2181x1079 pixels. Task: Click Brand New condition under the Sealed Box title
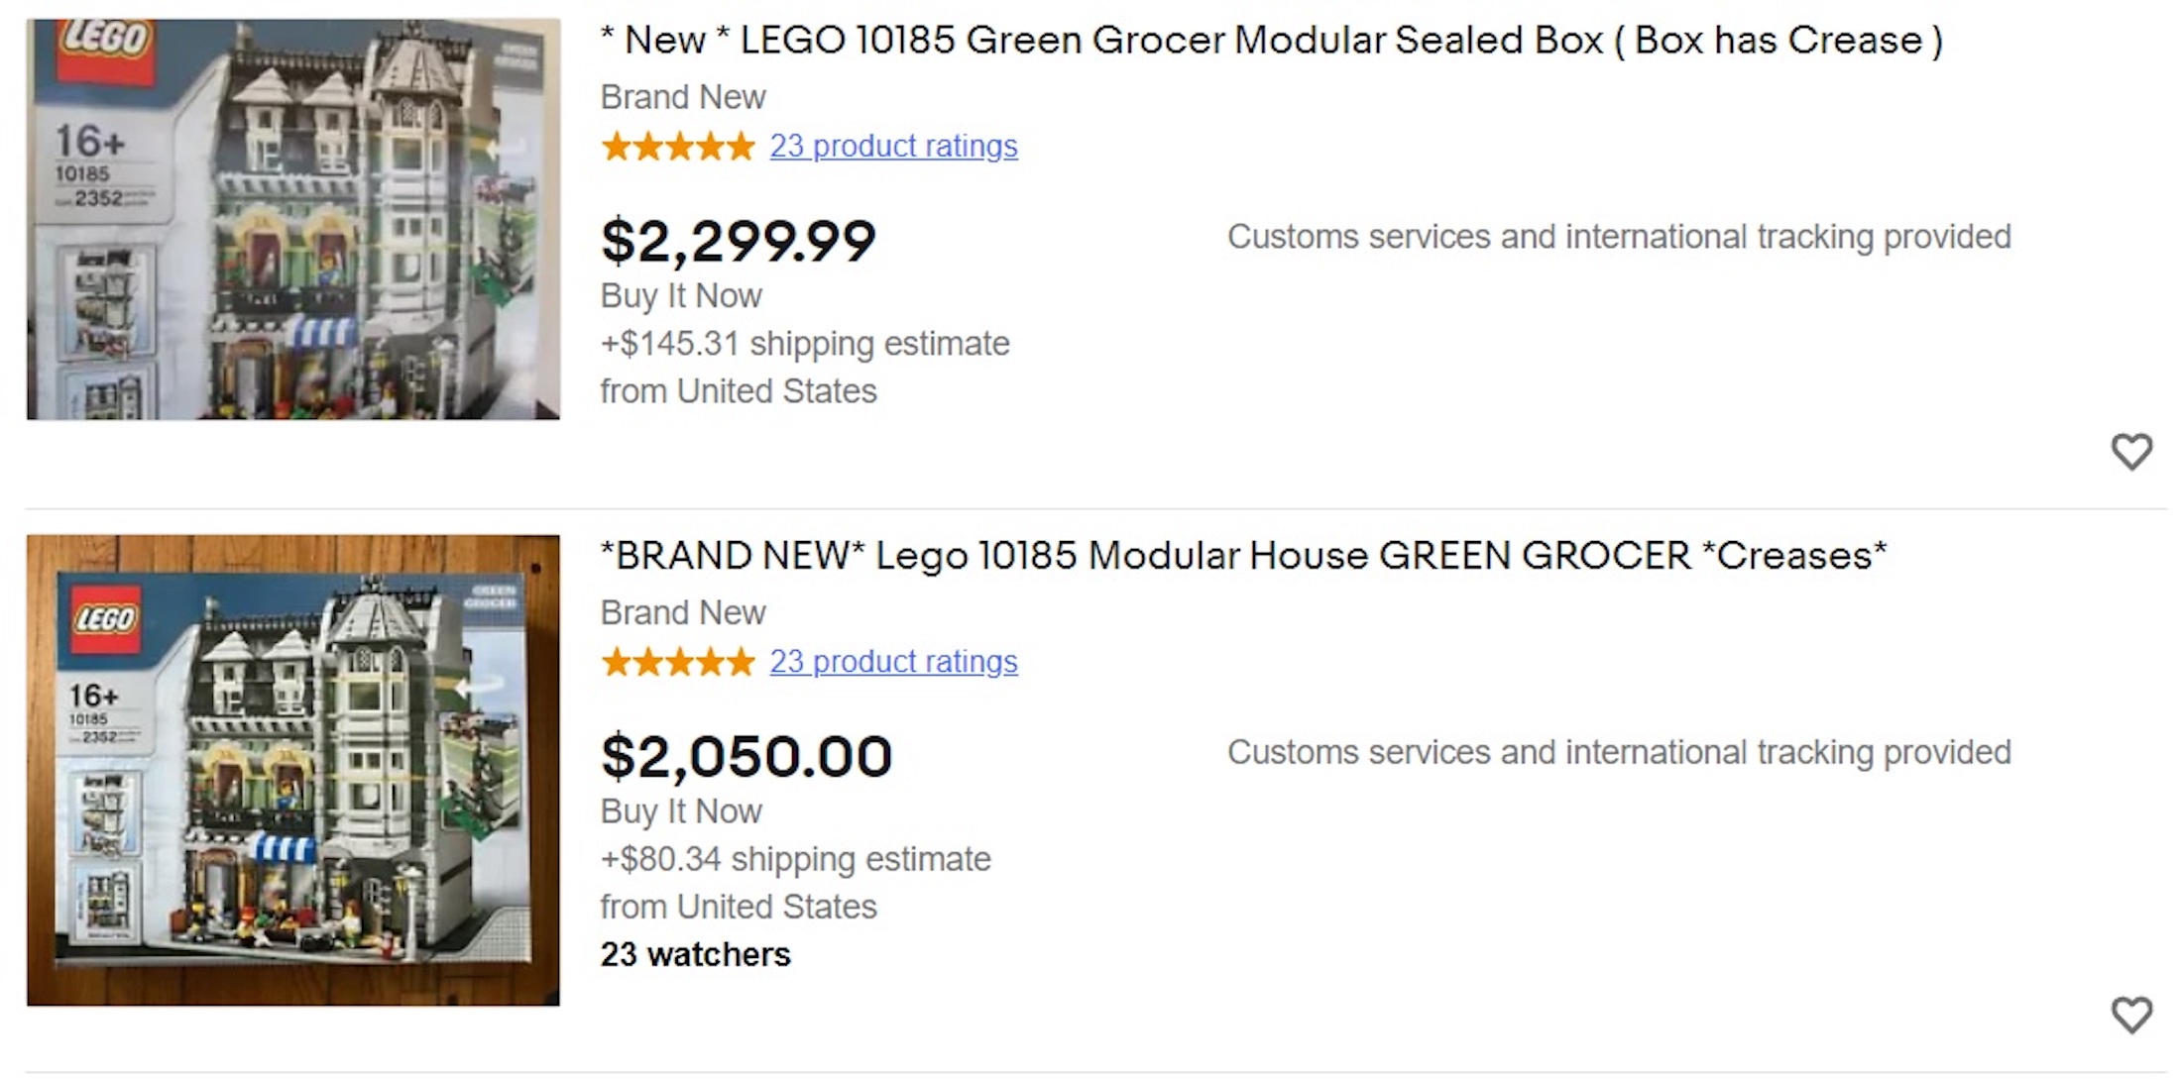coord(683,97)
